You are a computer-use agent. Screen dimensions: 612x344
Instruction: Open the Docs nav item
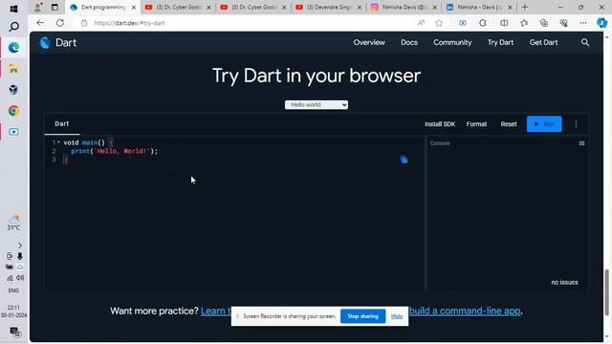coord(409,42)
